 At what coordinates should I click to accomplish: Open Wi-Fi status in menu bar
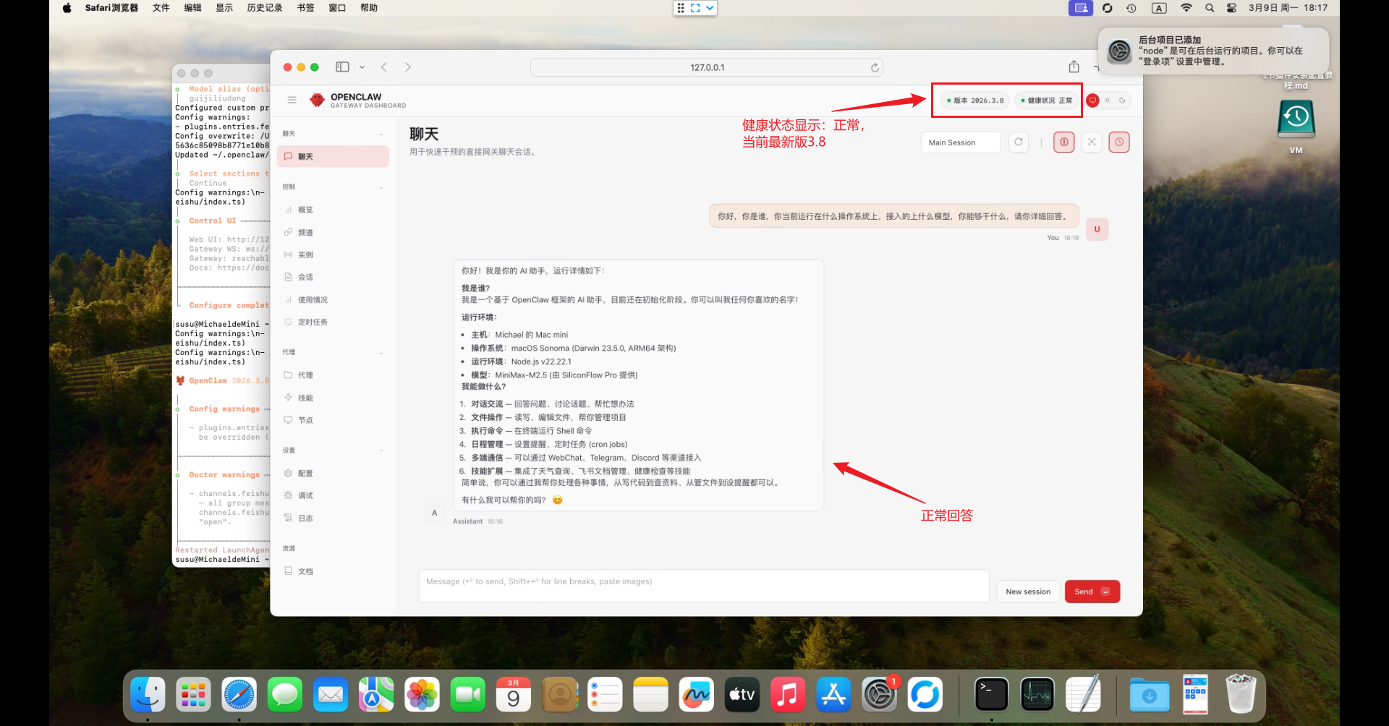[x=1186, y=8]
